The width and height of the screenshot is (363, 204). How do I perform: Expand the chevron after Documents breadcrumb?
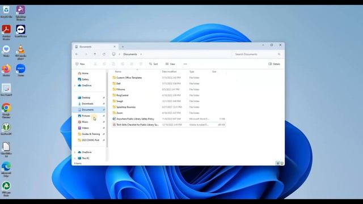click(141, 54)
